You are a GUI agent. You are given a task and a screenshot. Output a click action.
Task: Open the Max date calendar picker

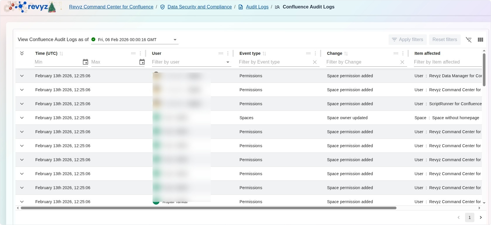pos(142,62)
